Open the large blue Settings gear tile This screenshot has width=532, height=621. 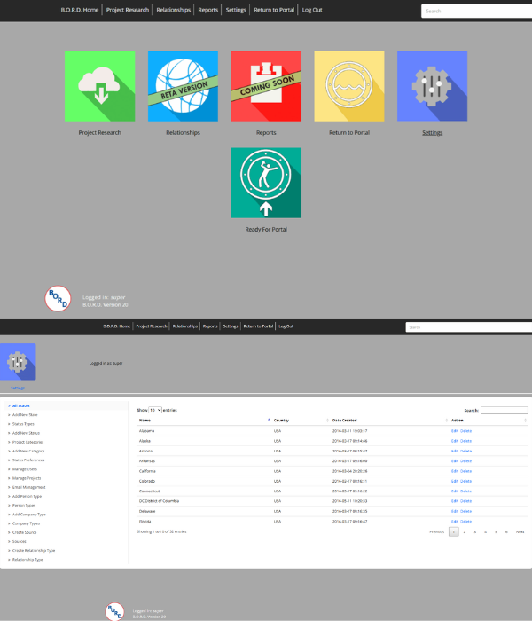(432, 86)
